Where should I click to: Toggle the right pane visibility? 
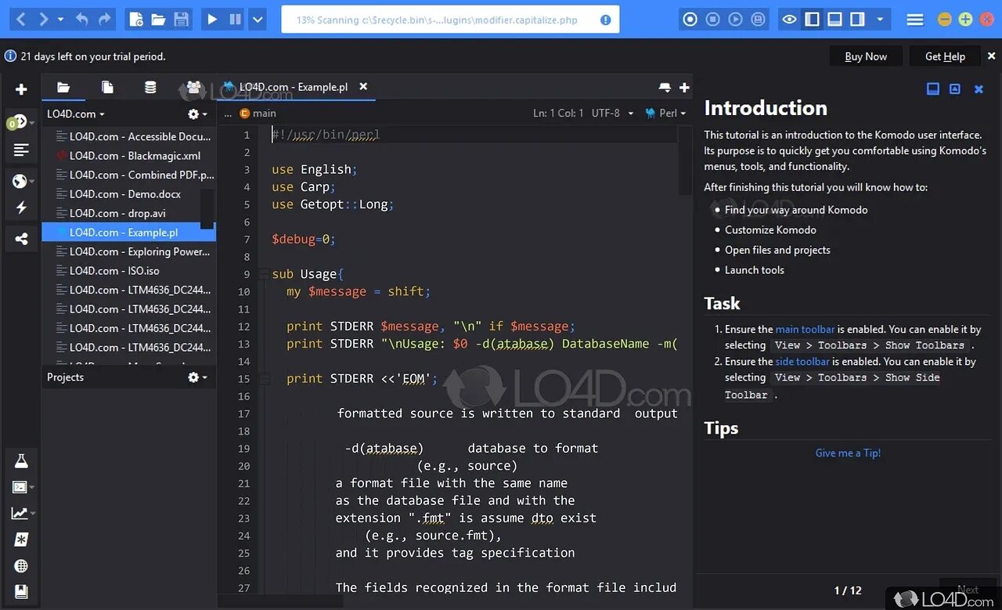click(x=858, y=20)
